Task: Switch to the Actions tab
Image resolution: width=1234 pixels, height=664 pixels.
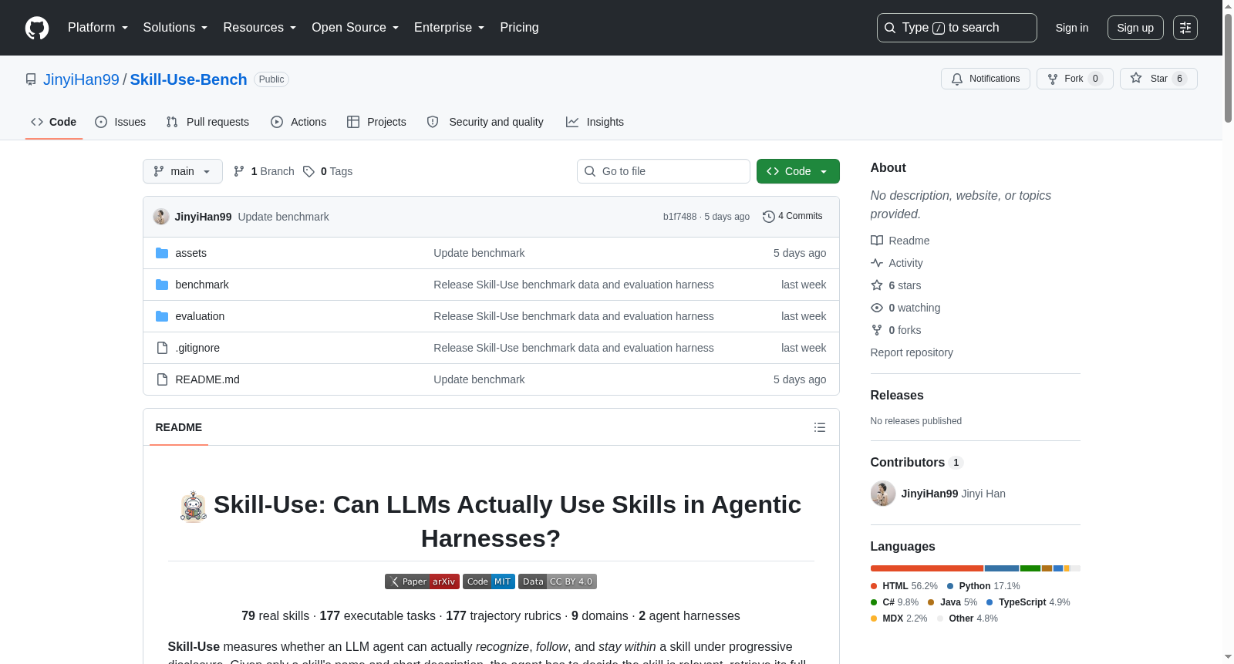Action: tap(298, 122)
